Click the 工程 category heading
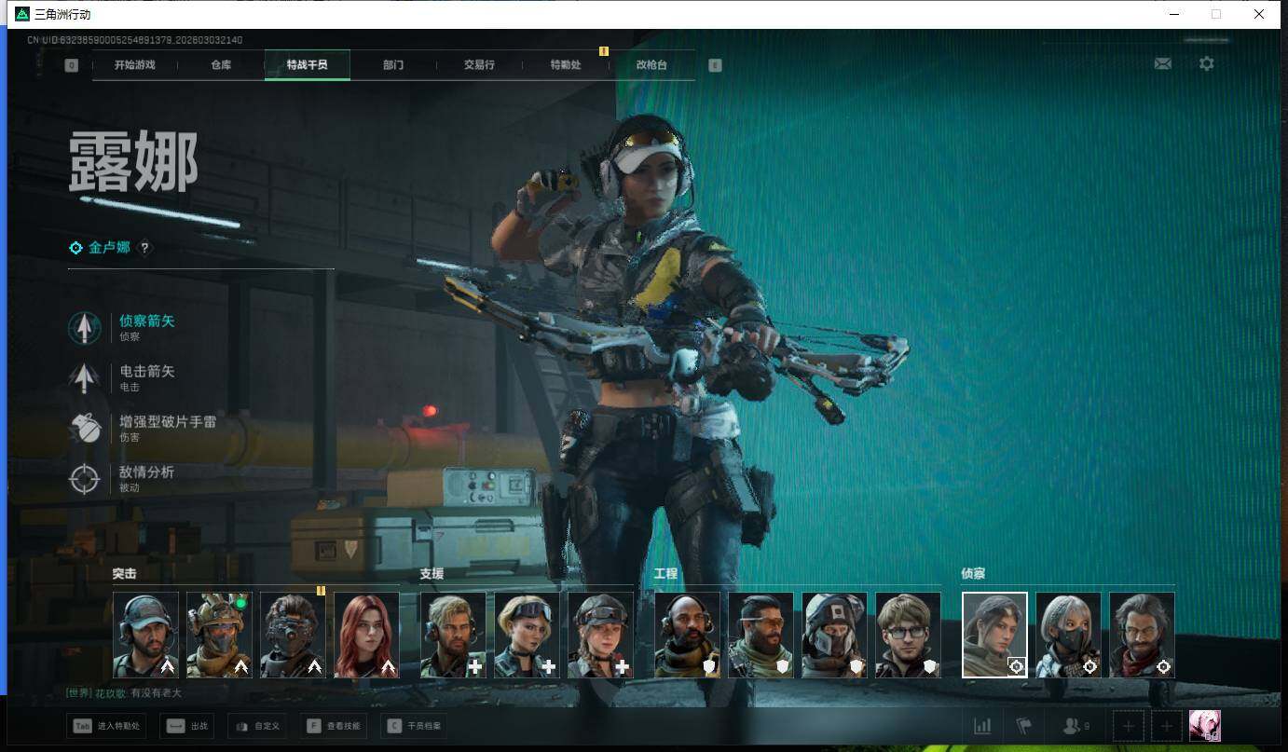This screenshot has height=752, width=1288. point(665,574)
